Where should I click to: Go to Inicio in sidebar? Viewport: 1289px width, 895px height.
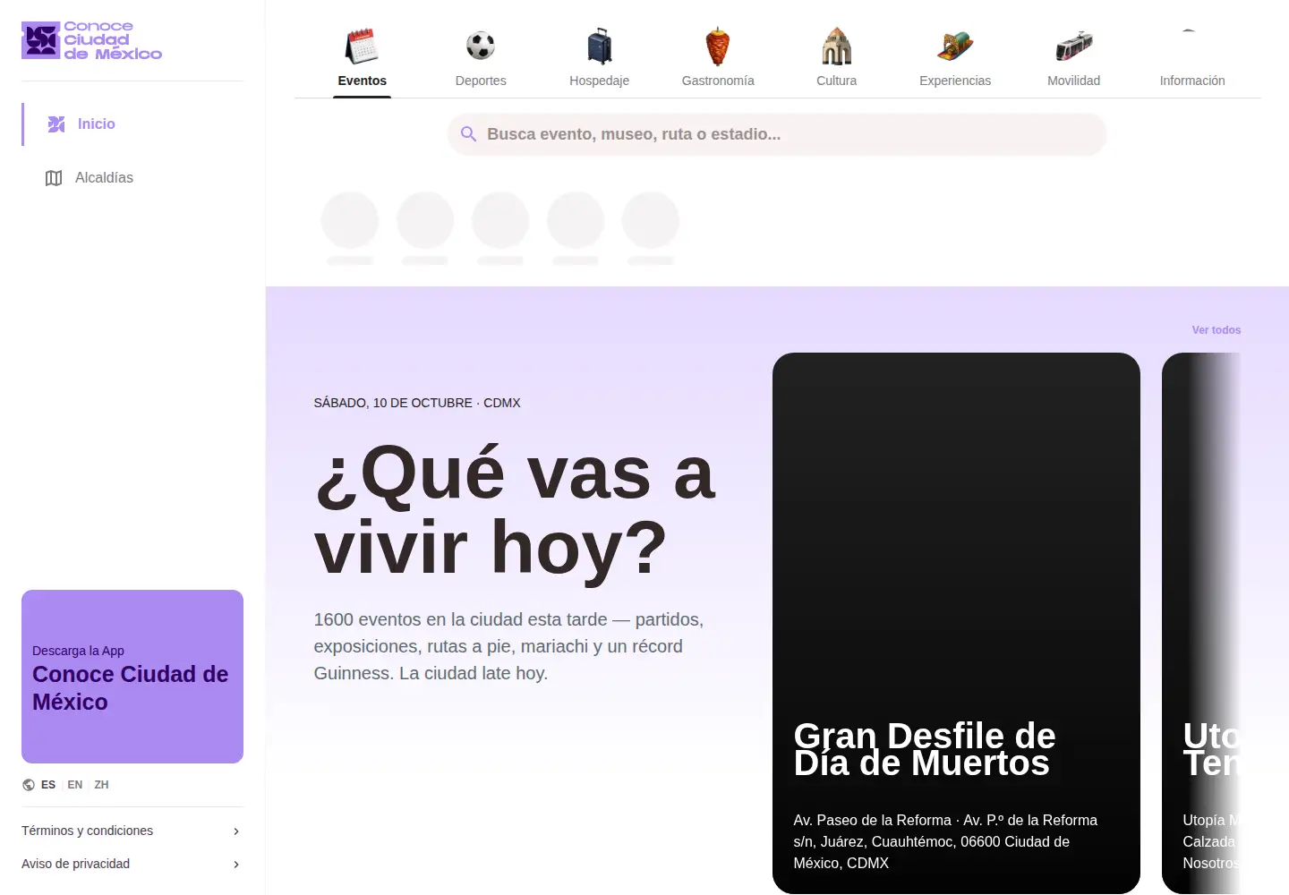pos(132,124)
